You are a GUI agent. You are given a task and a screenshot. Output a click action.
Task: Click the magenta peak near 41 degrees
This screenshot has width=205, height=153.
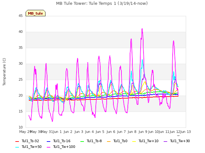click(142, 29)
